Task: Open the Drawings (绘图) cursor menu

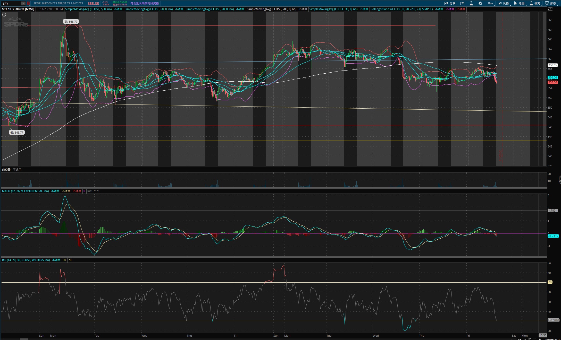Action: [519, 3]
